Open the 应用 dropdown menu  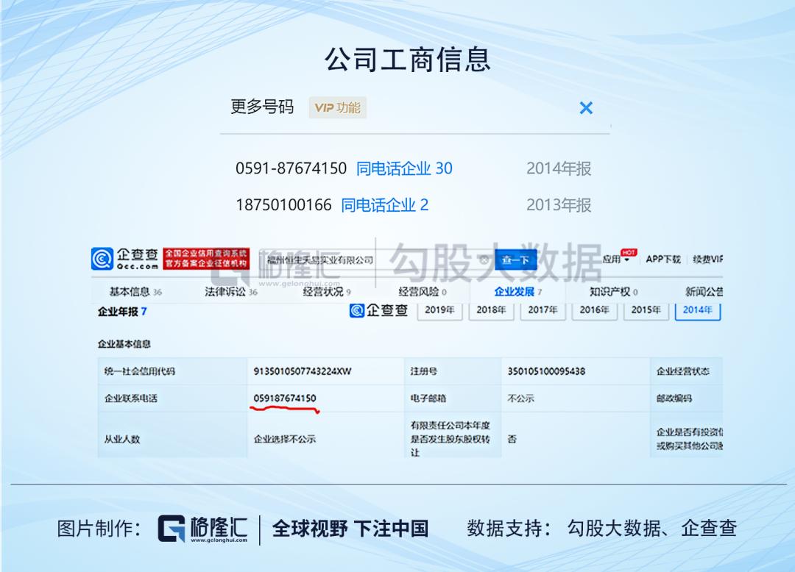pyautogui.click(x=615, y=260)
